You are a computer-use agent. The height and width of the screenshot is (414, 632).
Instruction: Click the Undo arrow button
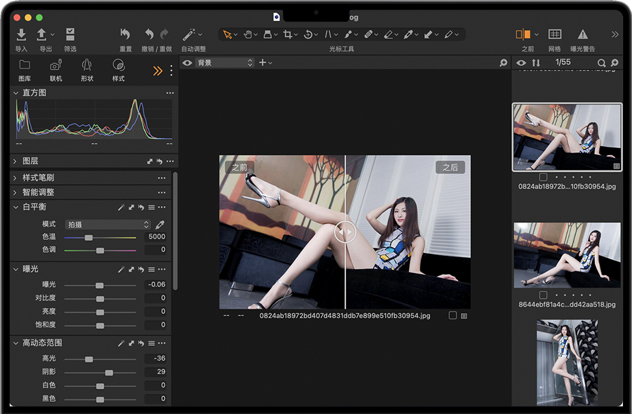149,35
